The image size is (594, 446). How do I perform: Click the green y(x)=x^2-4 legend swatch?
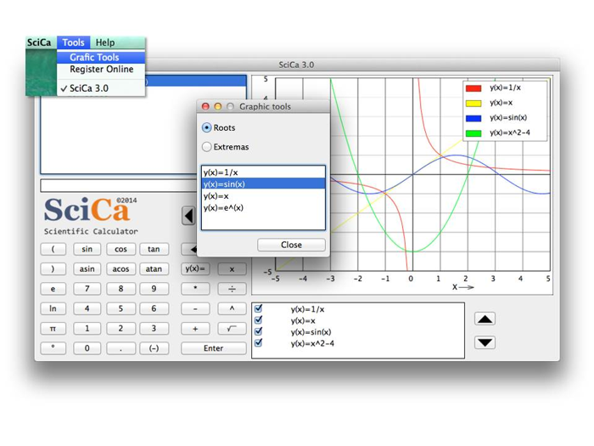474,133
